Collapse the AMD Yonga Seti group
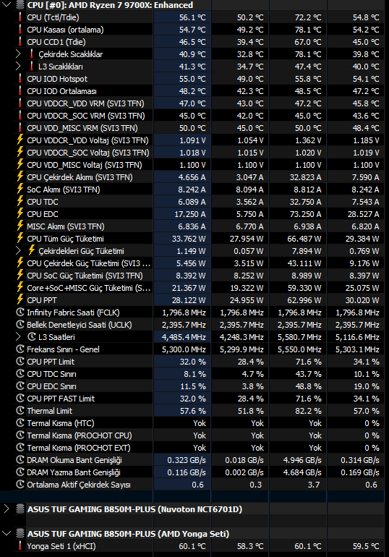This screenshot has width=389, height=557. tap(7, 534)
